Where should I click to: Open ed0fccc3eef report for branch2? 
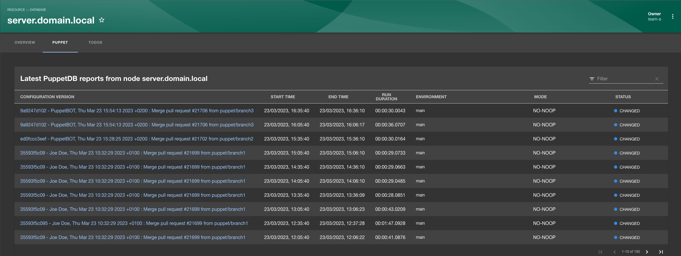coord(137,139)
